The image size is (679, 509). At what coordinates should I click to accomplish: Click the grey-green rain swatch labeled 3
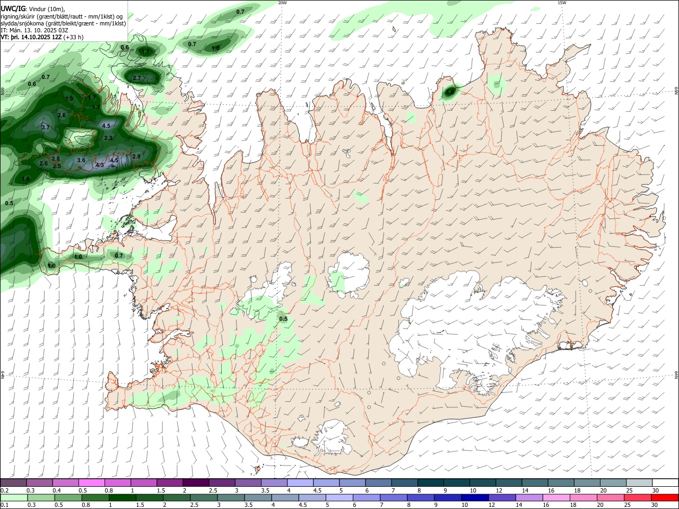[x=231, y=497]
